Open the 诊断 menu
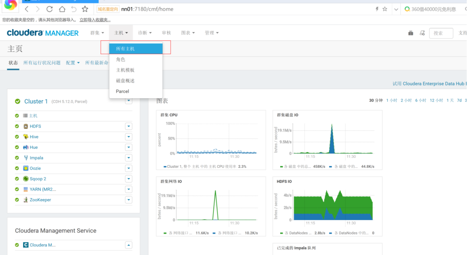This screenshot has width=467, height=255. click(145, 33)
